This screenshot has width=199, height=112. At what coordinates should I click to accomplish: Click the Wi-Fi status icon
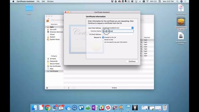click(147, 1)
